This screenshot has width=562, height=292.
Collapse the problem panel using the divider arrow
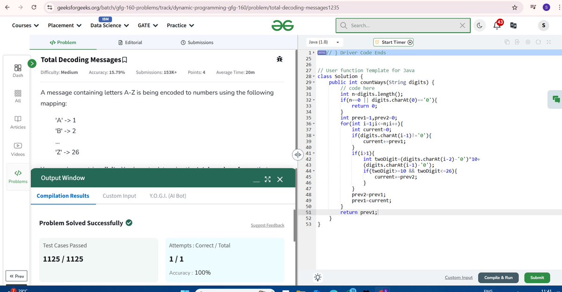(298, 154)
